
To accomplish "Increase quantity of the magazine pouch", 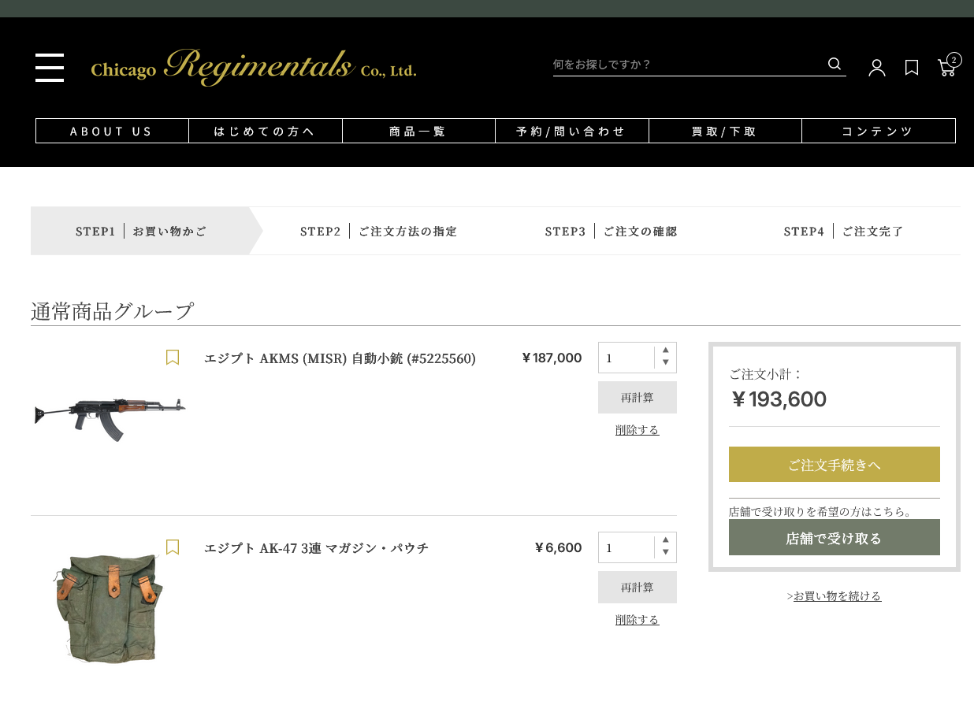I will pyautogui.click(x=666, y=540).
